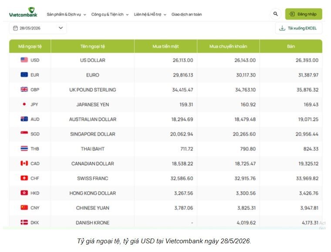The image size is (331, 252).
Task: Select the CHINESE YUAN name cell
Action: (x=93, y=208)
